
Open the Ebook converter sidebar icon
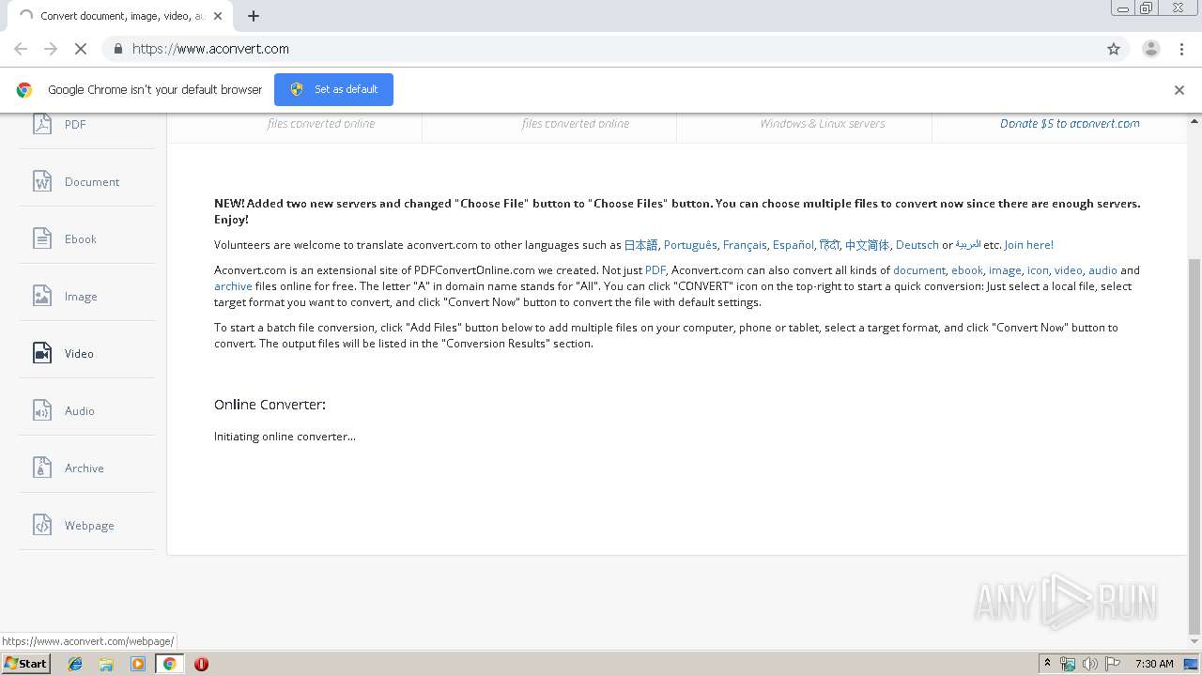42,238
